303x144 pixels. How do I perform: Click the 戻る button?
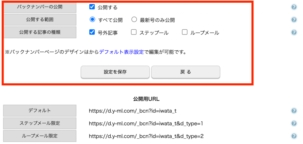click(x=186, y=72)
